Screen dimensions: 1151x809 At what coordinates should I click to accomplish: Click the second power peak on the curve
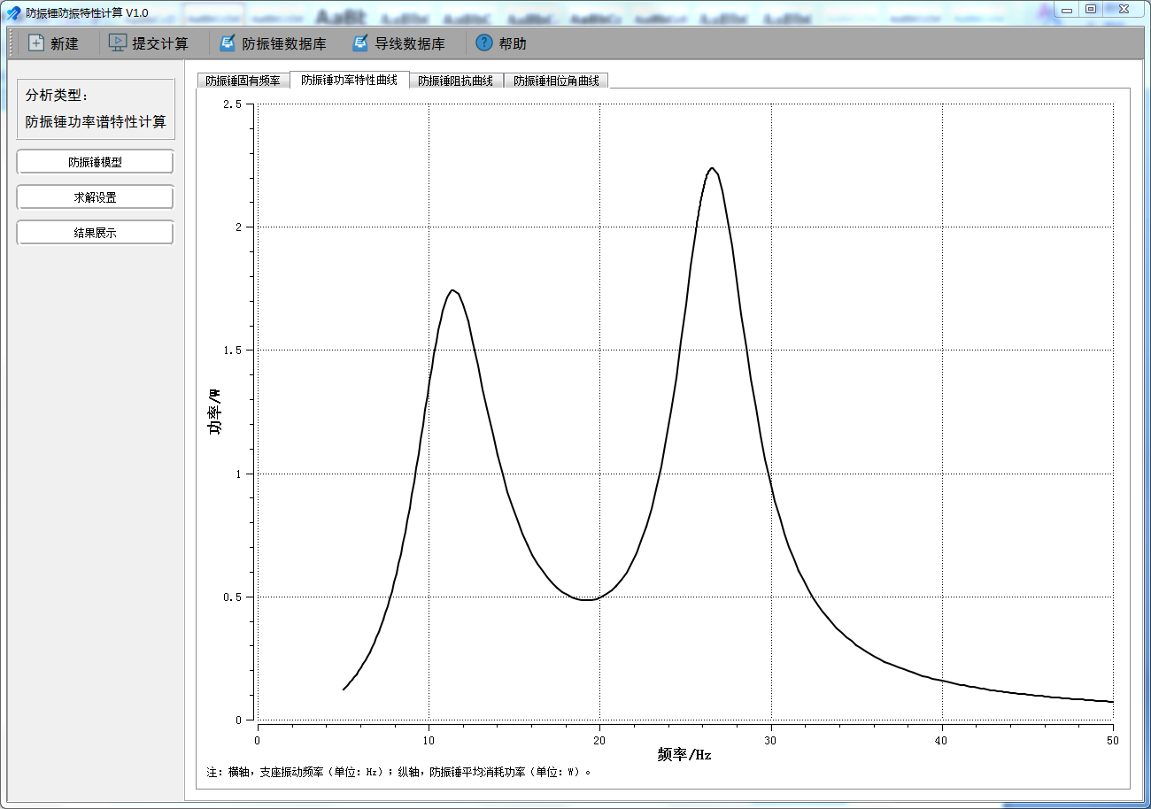tap(711, 168)
